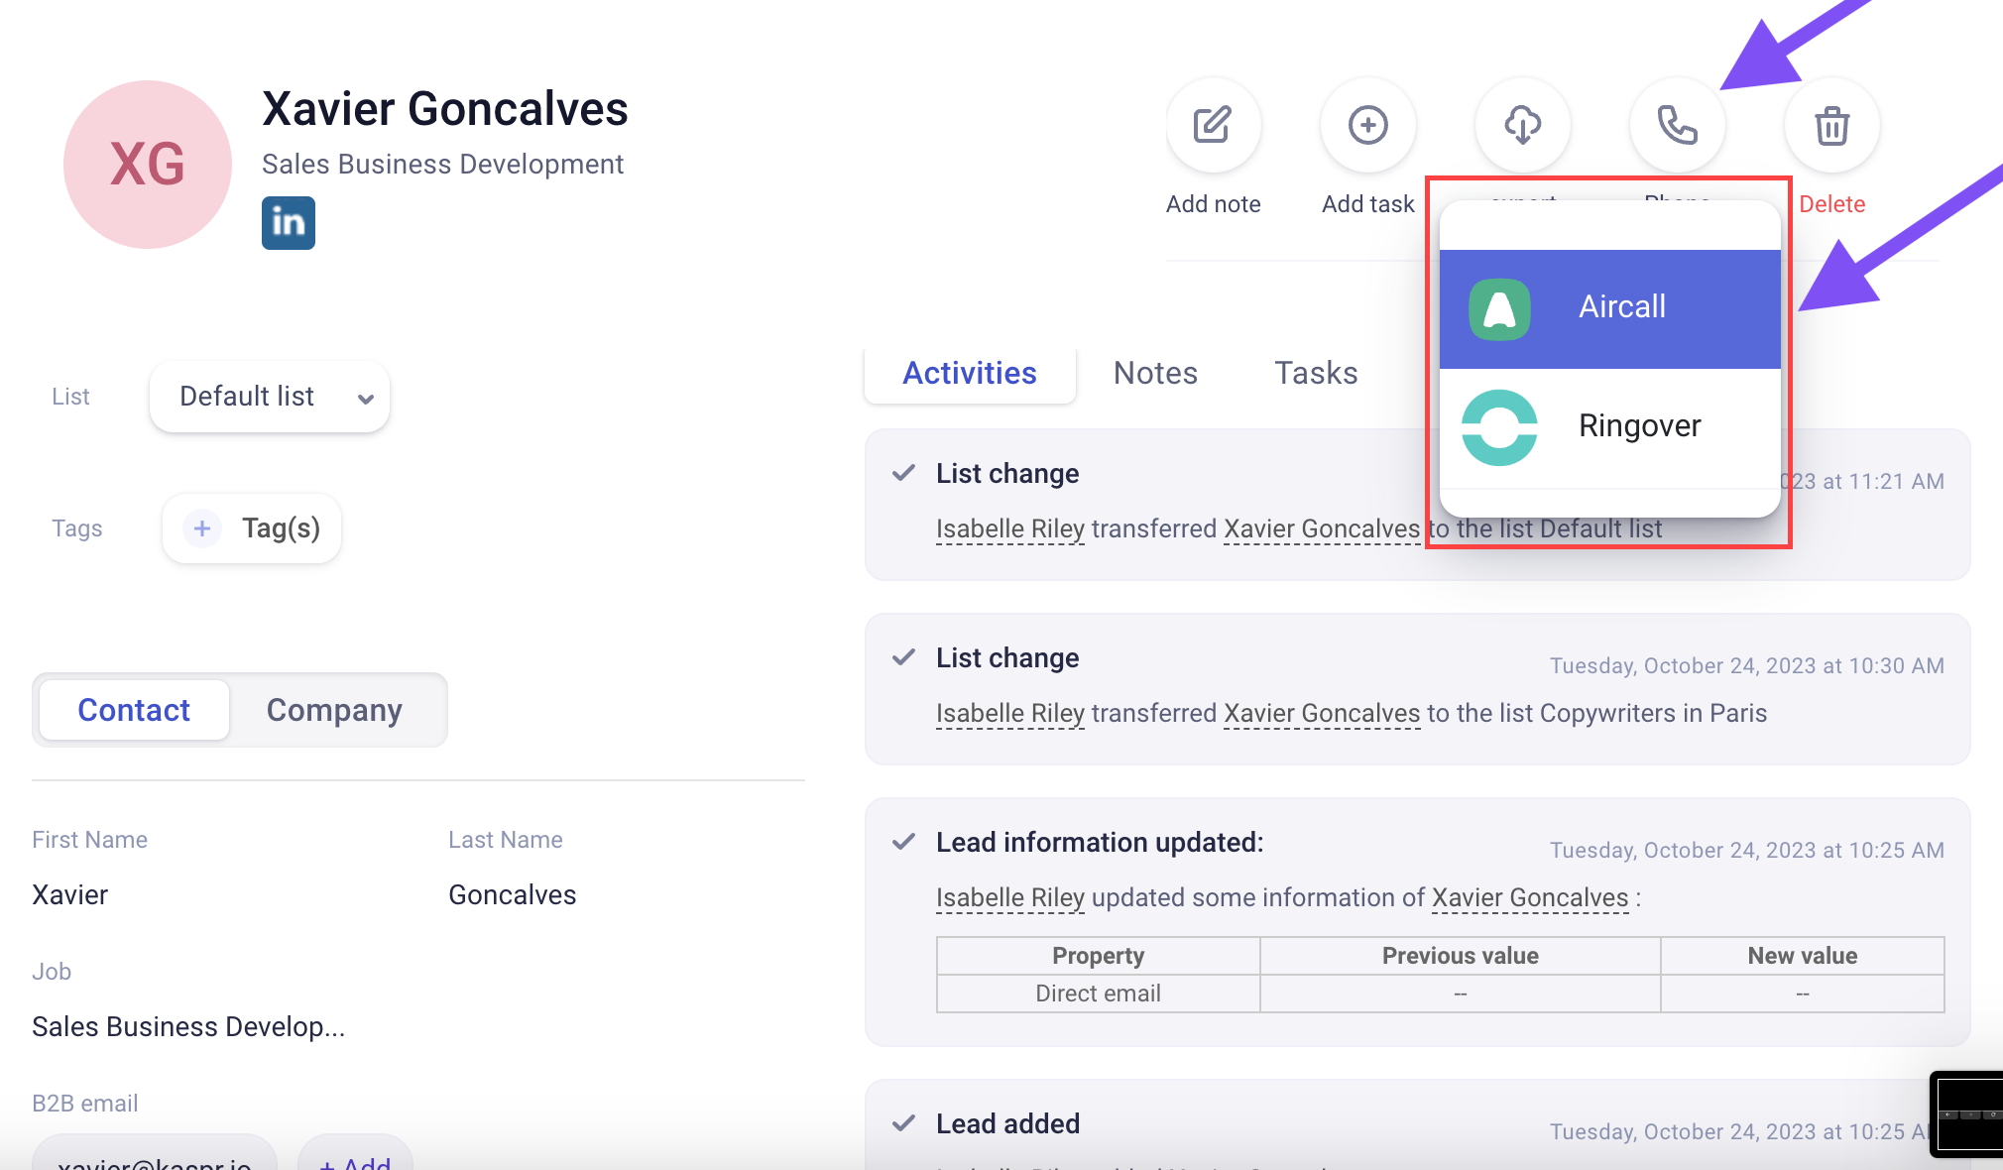Select the Contact tab
This screenshot has height=1170, width=2003.
click(134, 710)
